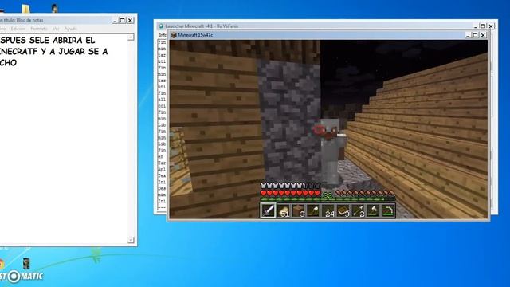The image size is (510, 287).
Task: Select the hotbar slot with 51 items
Action: click(x=284, y=210)
